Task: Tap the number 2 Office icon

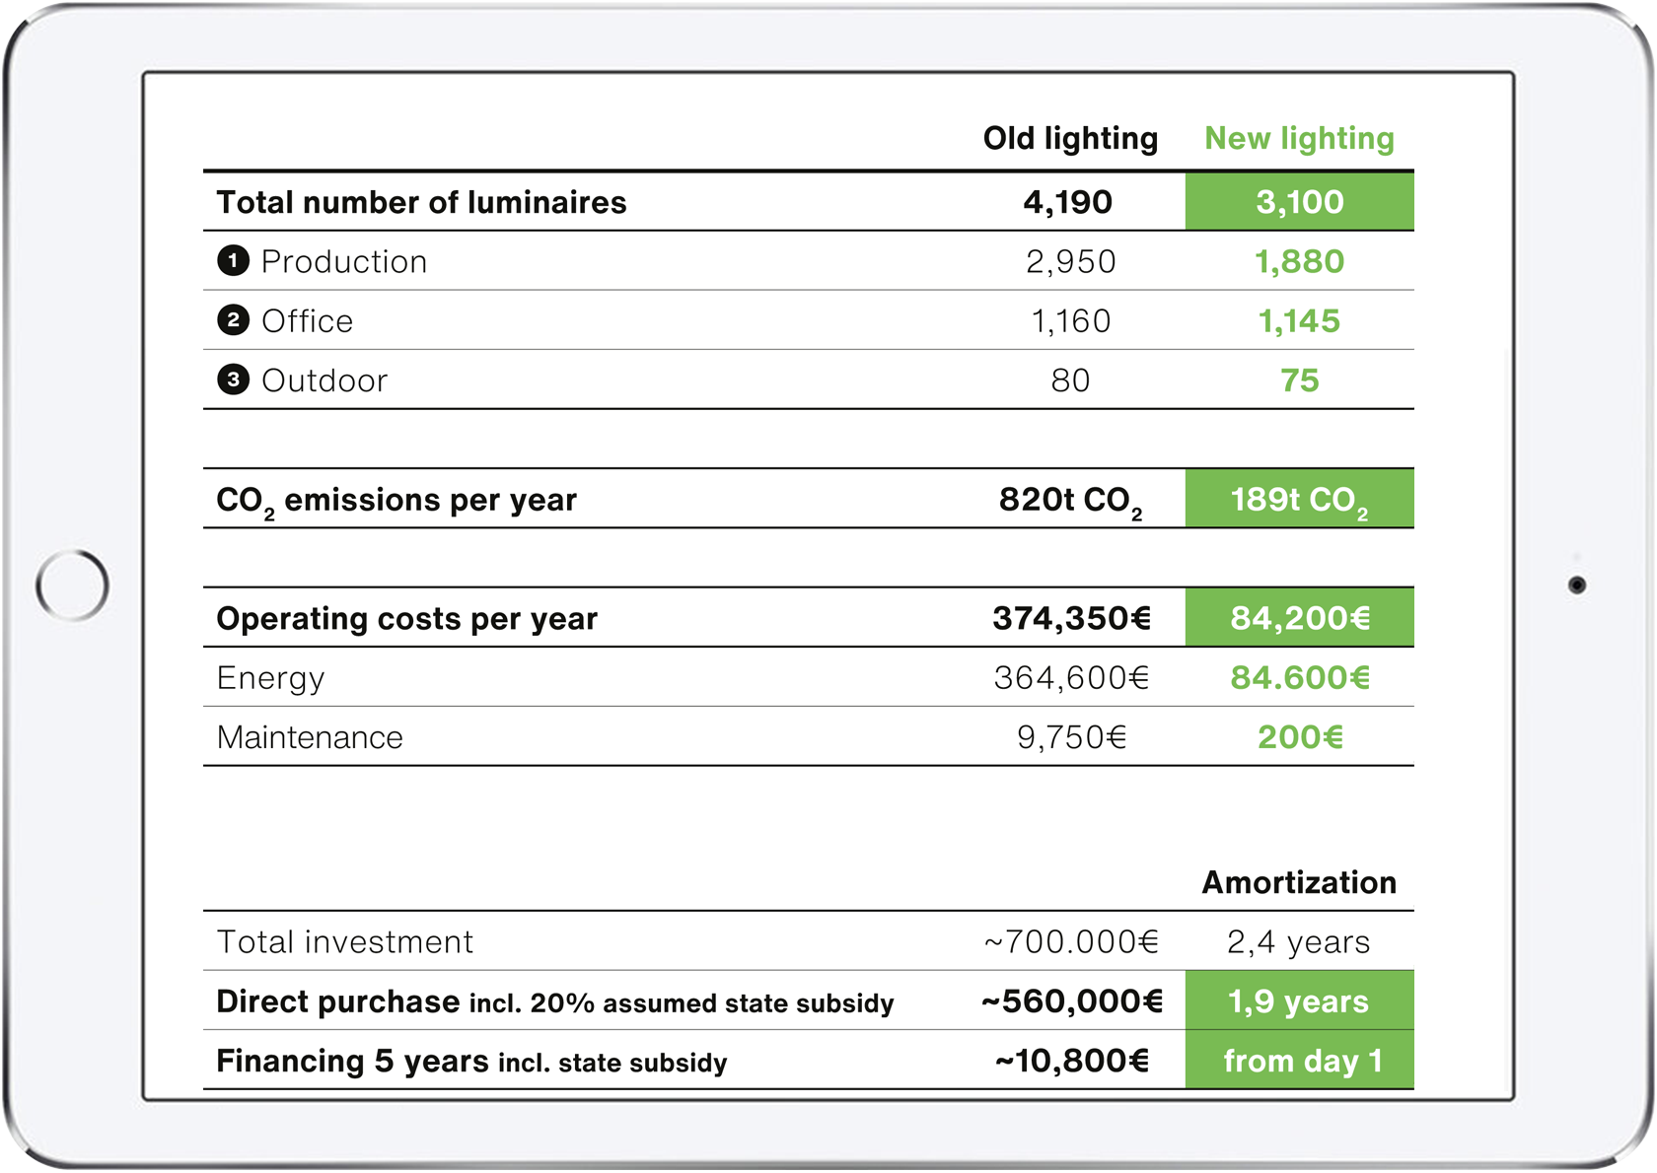Action: click(x=233, y=320)
